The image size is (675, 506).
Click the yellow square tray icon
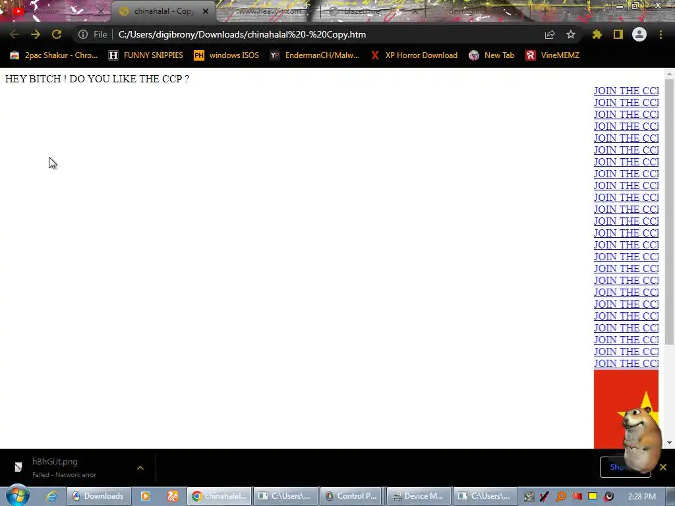[x=593, y=497]
